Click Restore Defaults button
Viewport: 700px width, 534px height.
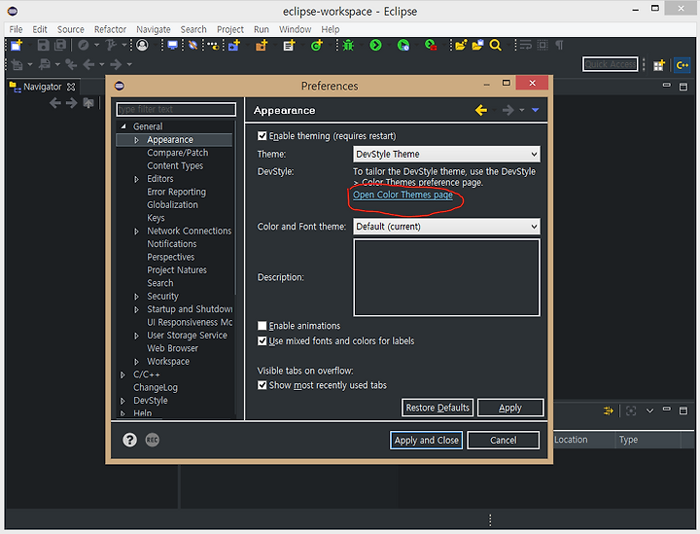[437, 408]
